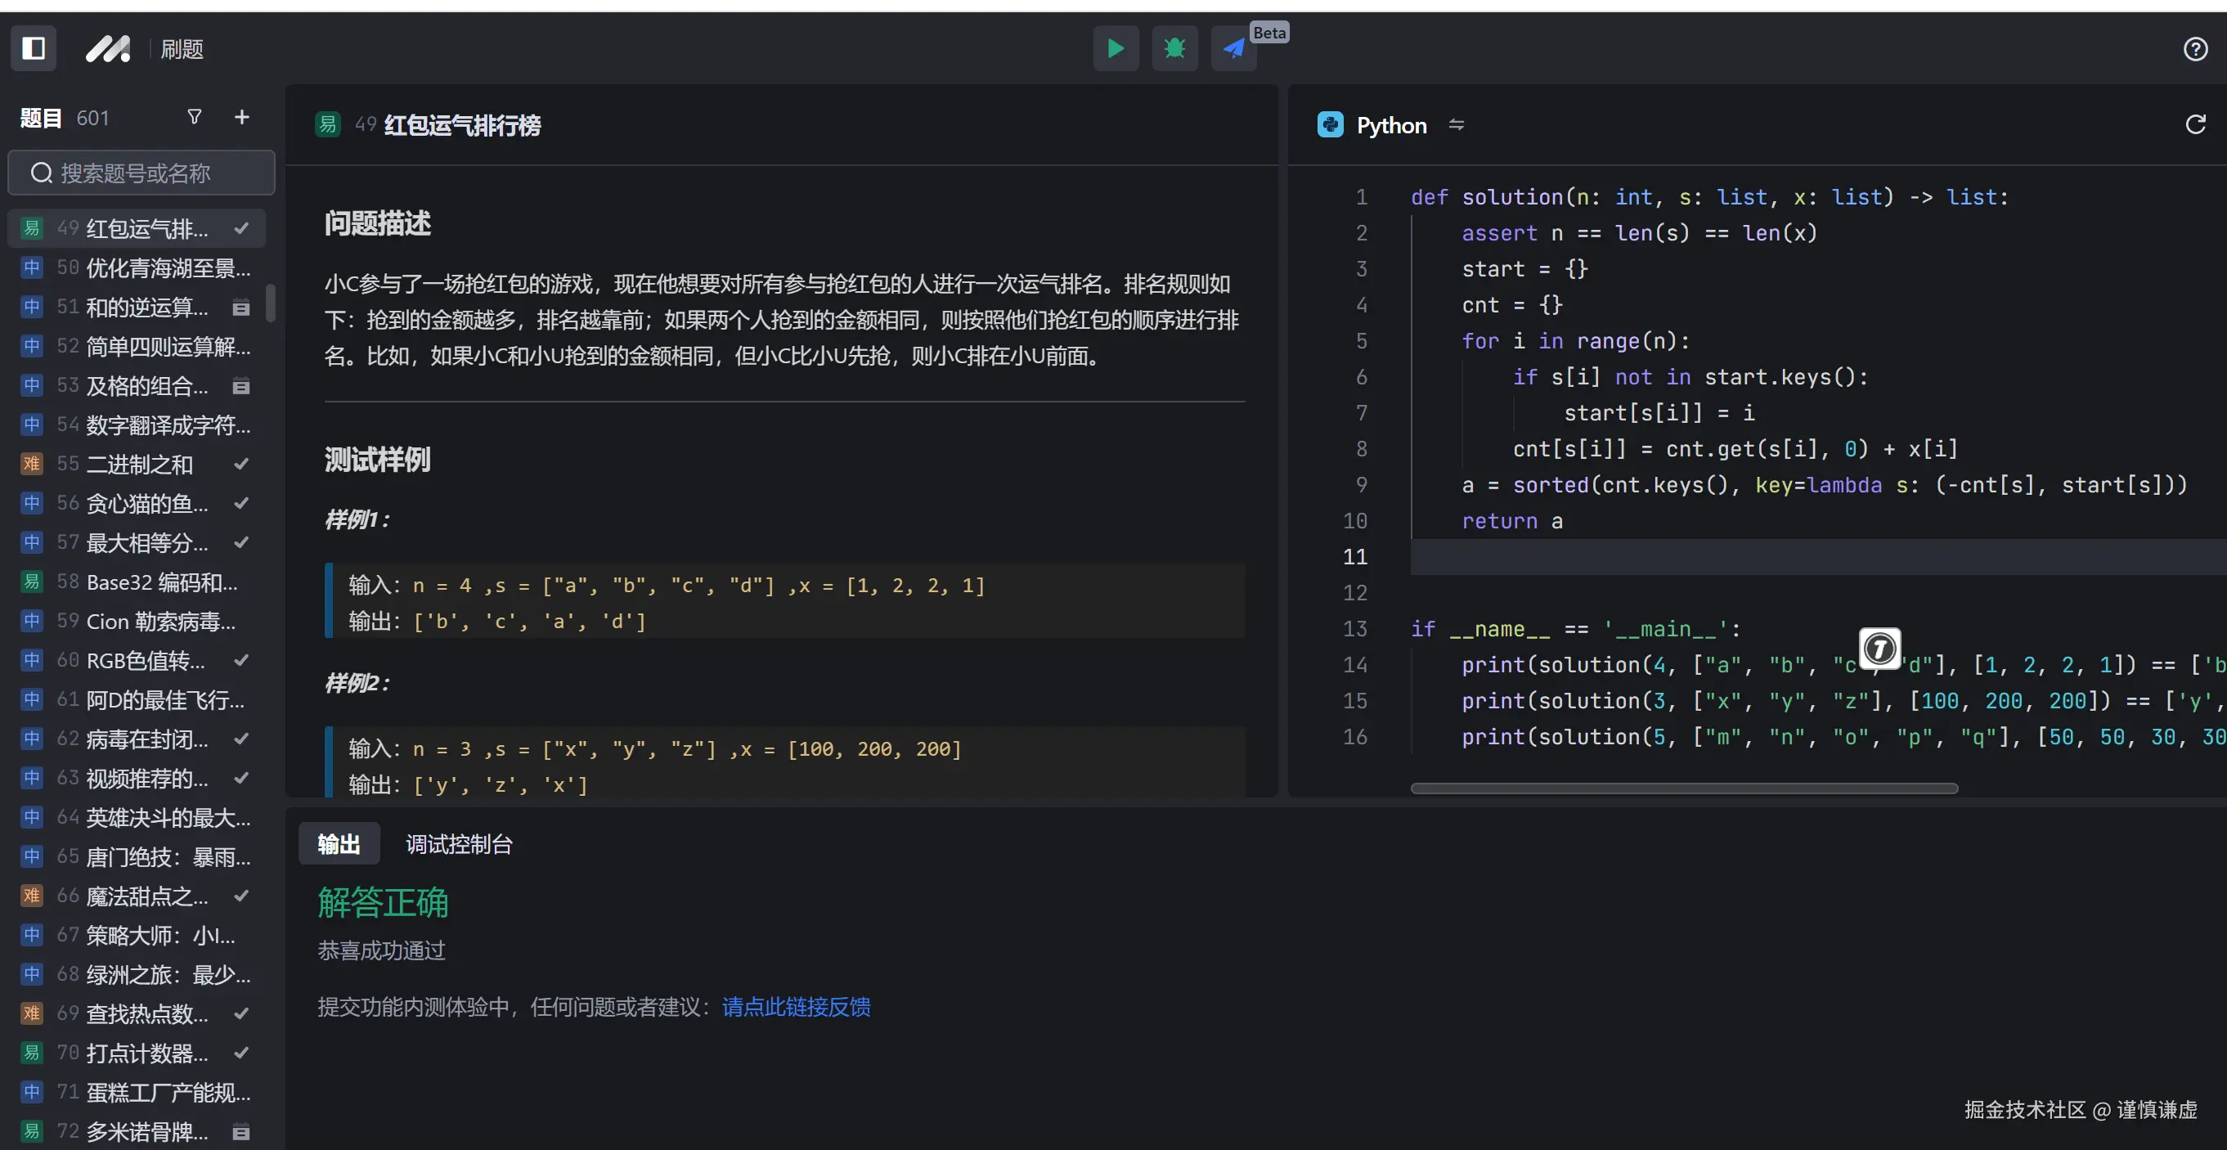Switch language using arrows next to Python
The width and height of the screenshot is (2227, 1150).
coord(1457,124)
